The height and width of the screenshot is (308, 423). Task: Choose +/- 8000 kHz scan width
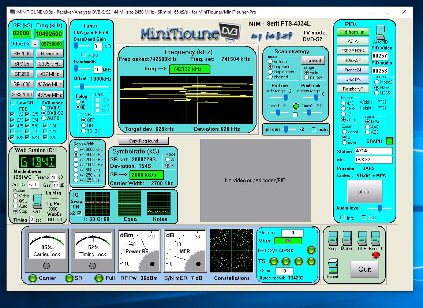[76, 149]
